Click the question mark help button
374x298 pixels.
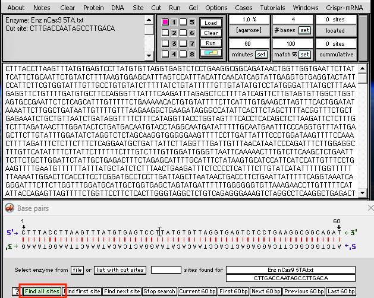click(x=17, y=291)
